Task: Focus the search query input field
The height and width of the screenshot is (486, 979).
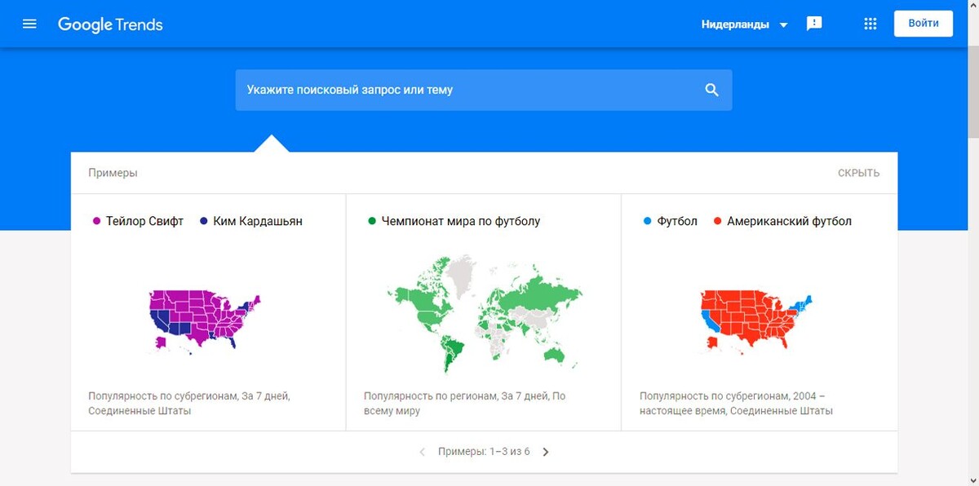Action: coord(465,90)
